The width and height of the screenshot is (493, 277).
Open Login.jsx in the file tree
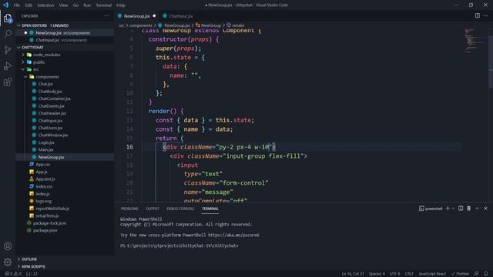(46, 142)
